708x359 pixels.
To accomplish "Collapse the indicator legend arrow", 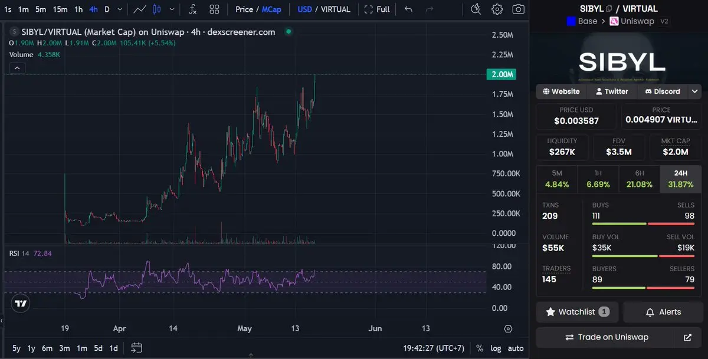I will click(x=17, y=68).
